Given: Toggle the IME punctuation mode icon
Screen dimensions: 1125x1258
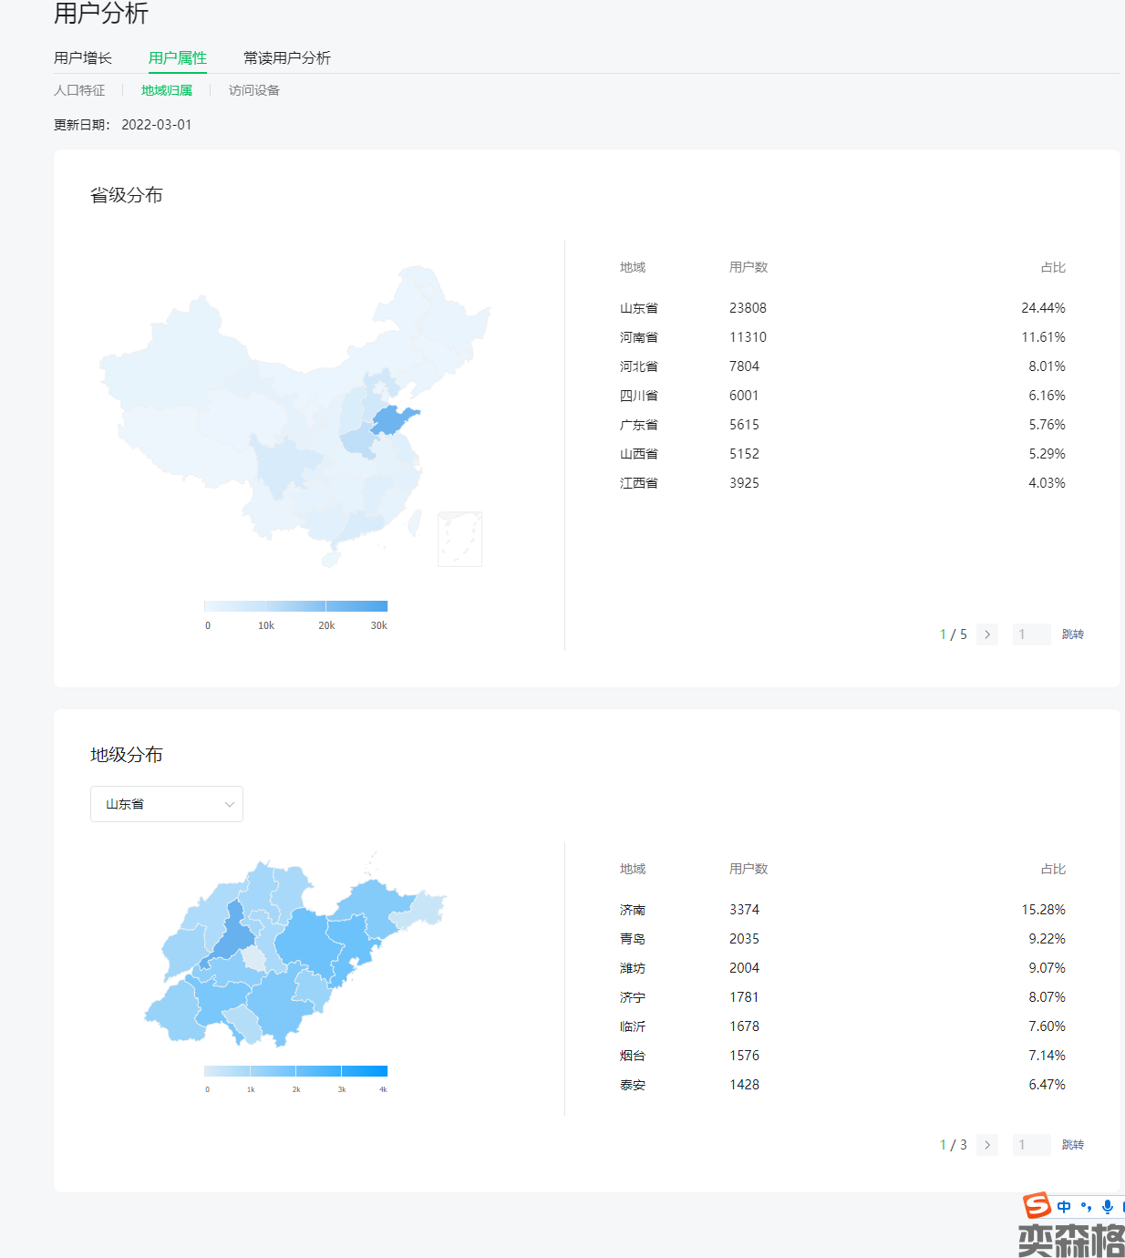Looking at the screenshot, I should pos(1086,1207).
